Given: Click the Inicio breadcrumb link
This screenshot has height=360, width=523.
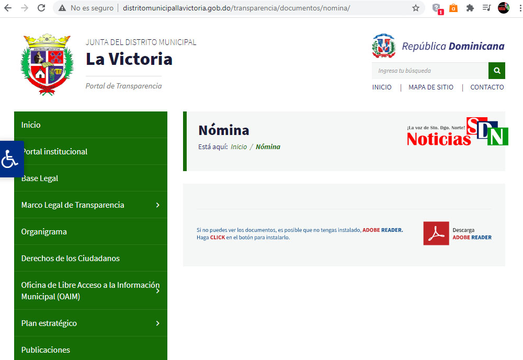Looking at the screenshot, I should pos(238,147).
